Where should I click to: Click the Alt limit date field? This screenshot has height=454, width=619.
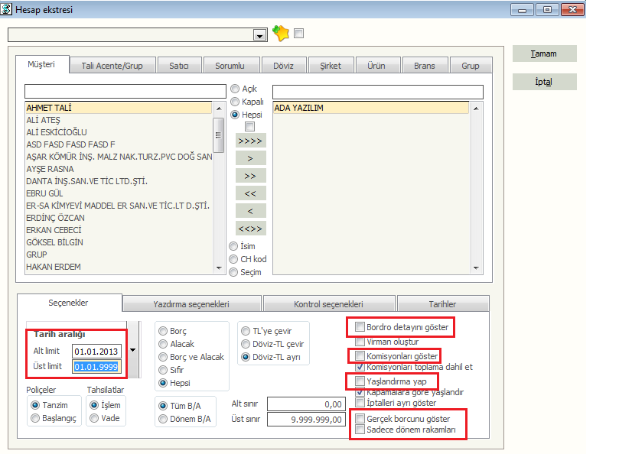[96, 351]
